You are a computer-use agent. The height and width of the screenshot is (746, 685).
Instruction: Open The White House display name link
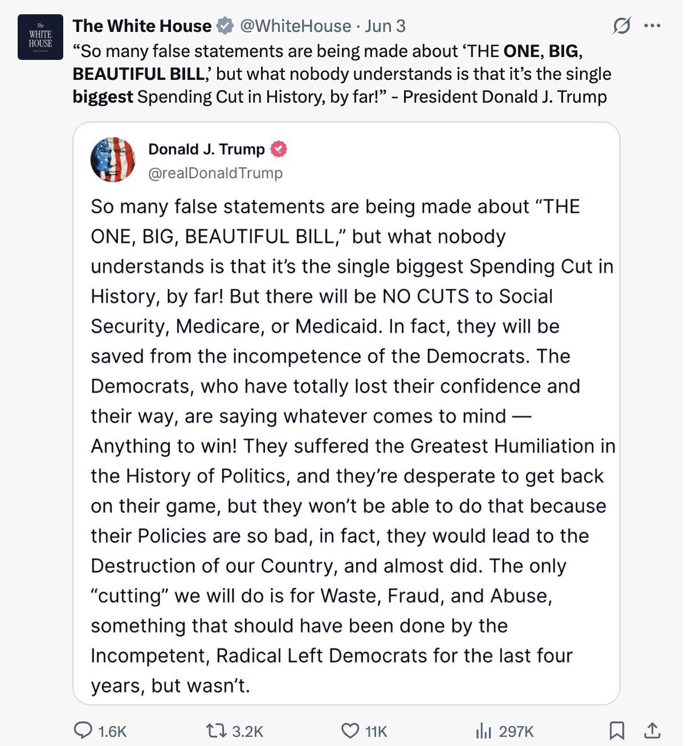[x=142, y=26]
